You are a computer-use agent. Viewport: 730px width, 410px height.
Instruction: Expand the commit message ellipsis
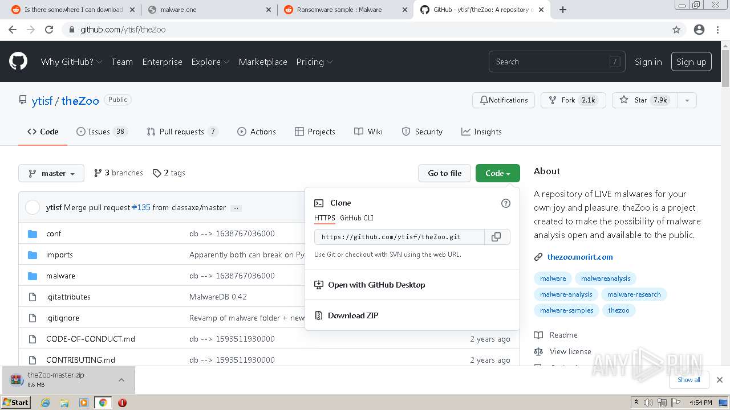(236, 208)
